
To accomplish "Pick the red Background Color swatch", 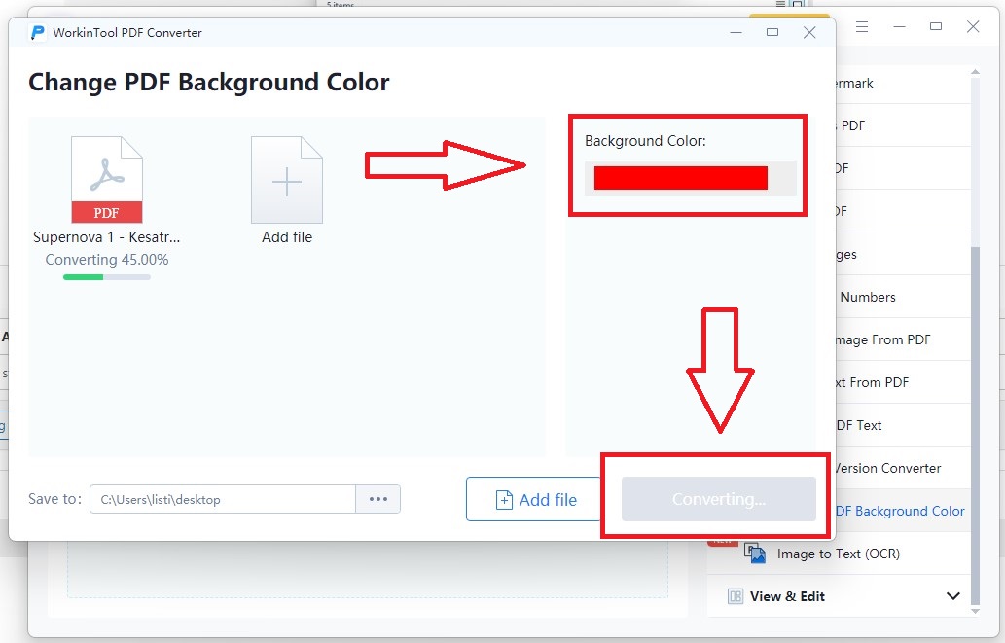I will coord(681,178).
